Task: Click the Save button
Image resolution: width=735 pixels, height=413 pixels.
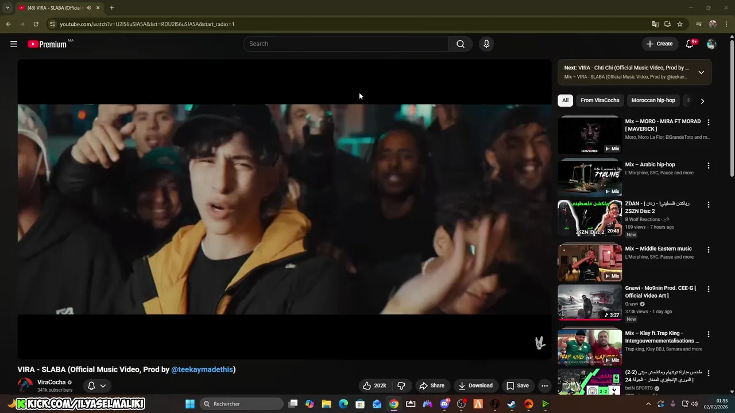Action: (x=517, y=385)
